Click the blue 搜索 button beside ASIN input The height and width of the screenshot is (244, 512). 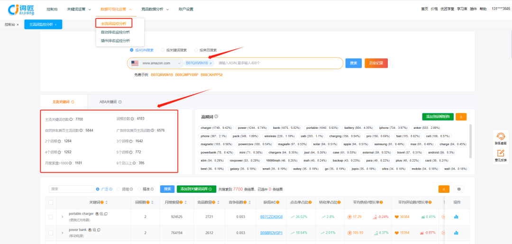pos(354,63)
